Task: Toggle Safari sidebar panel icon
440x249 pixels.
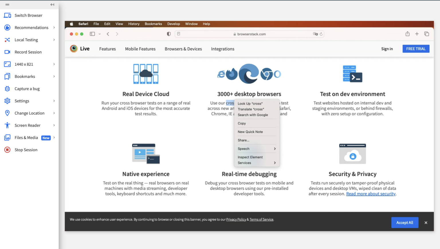Action: 92,34
